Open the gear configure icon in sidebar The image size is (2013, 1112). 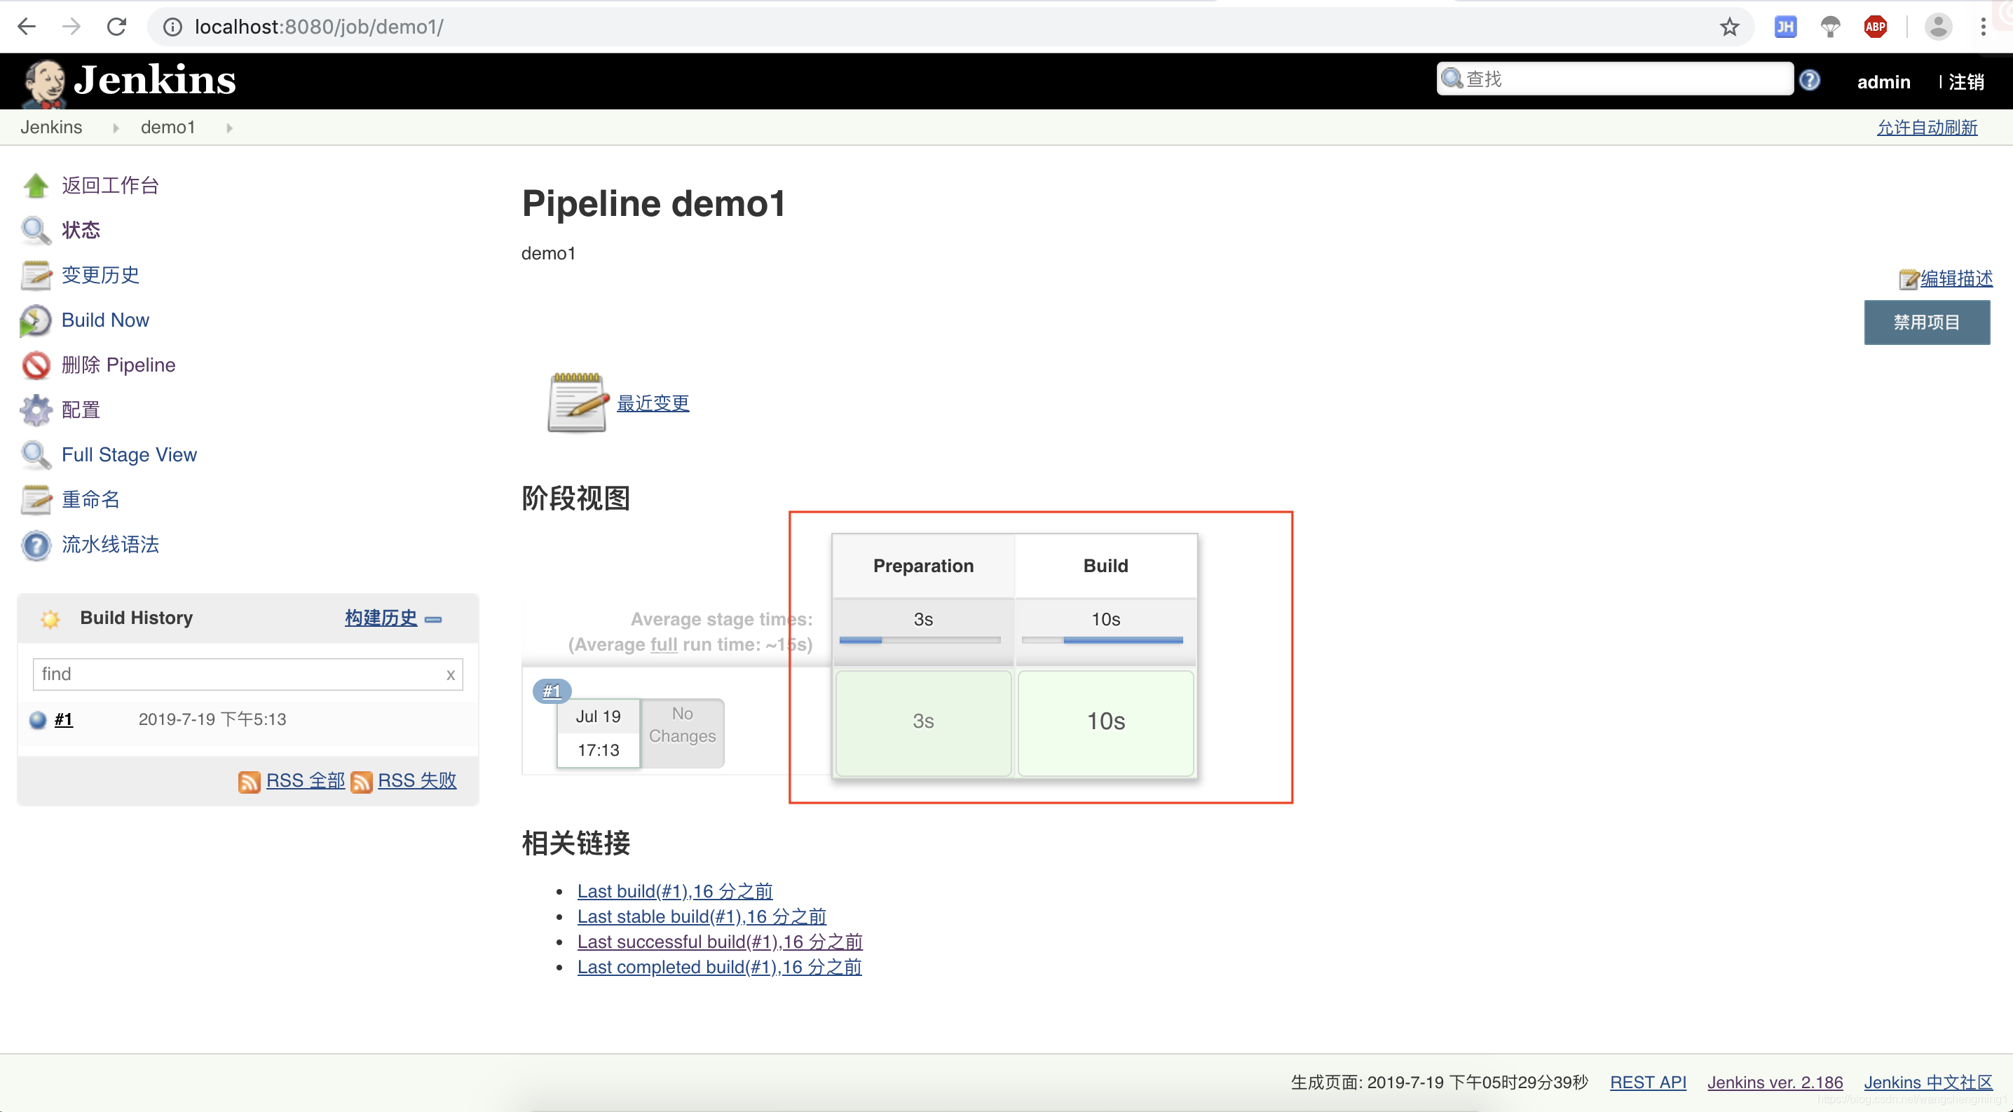pos(35,409)
